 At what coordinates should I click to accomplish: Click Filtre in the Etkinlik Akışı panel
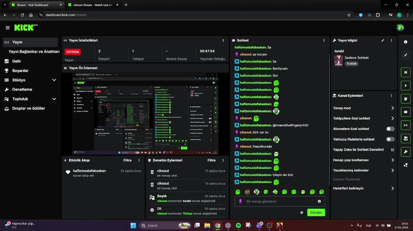(127, 160)
